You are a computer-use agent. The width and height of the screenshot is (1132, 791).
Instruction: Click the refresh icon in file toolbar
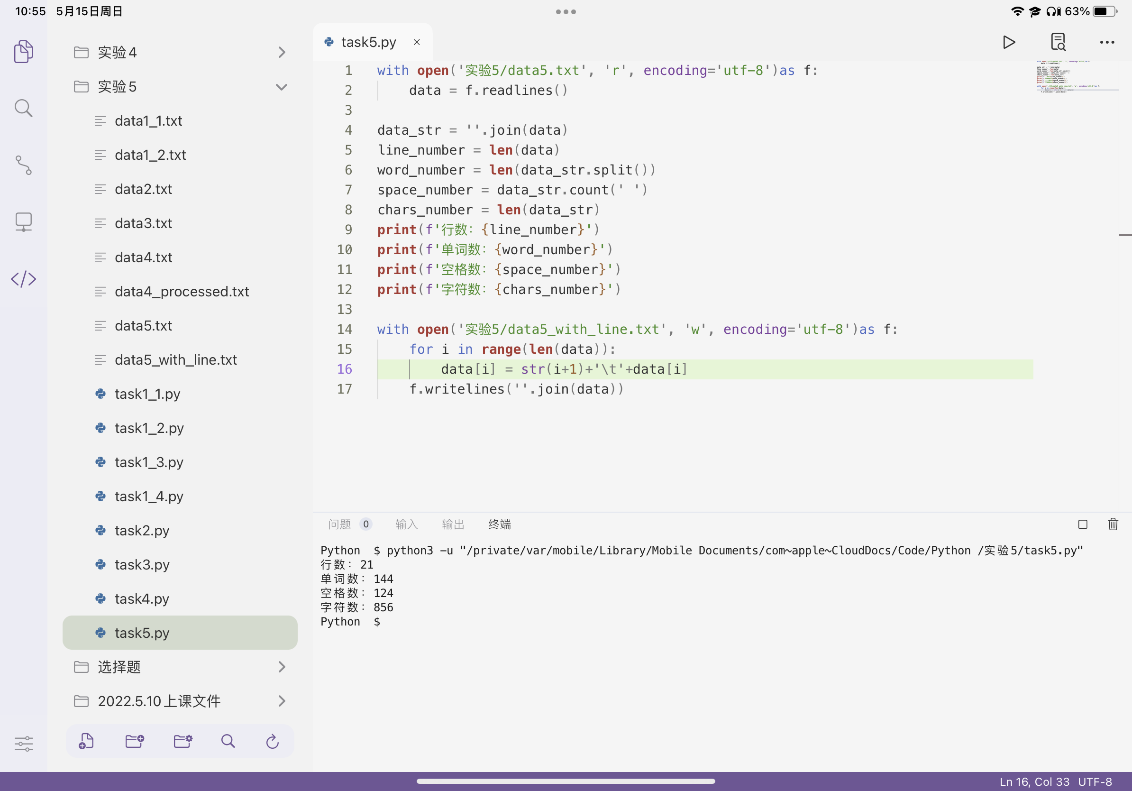point(273,741)
